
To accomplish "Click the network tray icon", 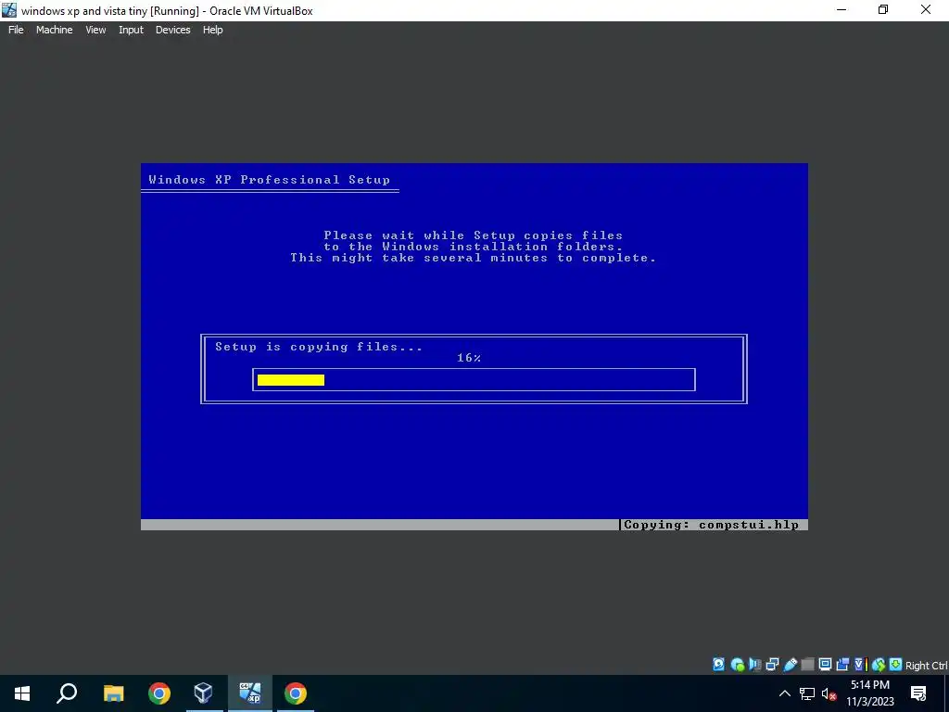I will [x=807, y=693].
